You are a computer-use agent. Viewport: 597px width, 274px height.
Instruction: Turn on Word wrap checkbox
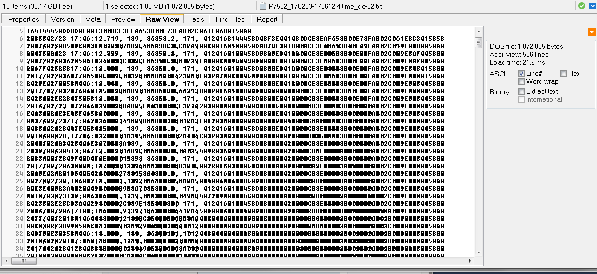point(522,81)
